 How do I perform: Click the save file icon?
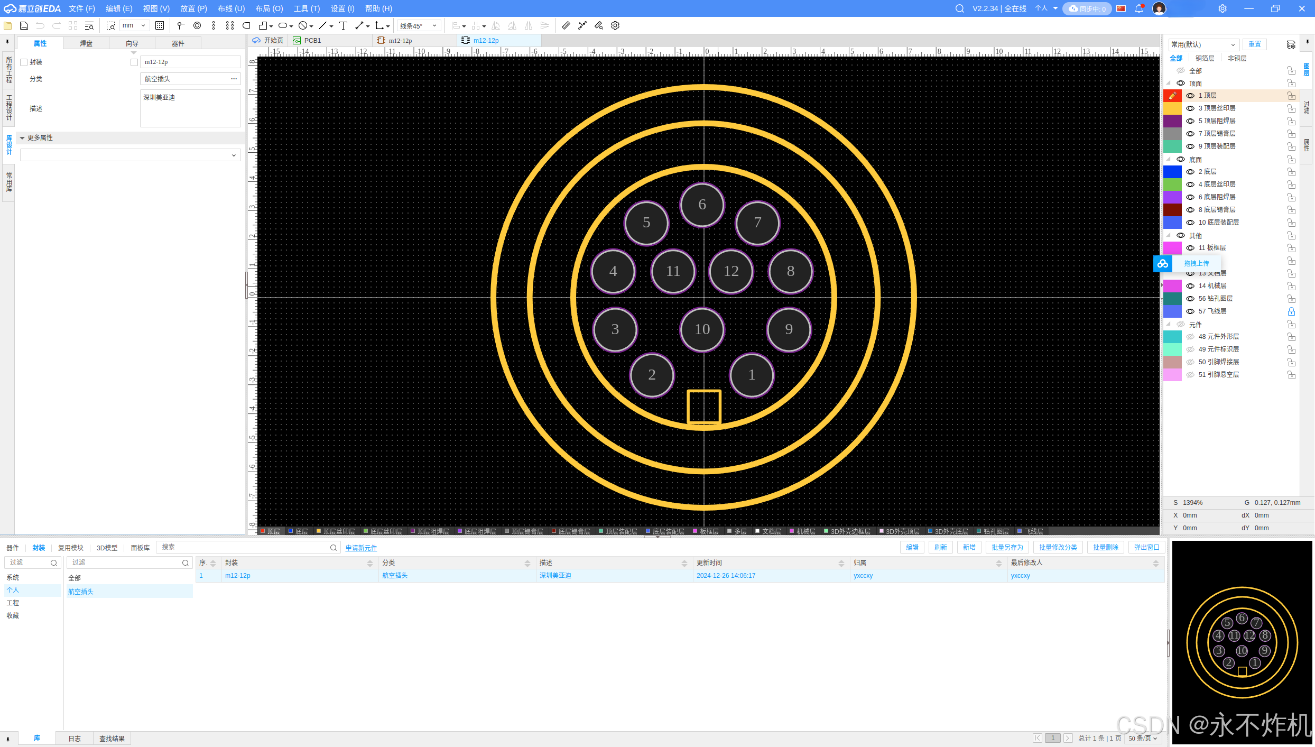pos(24,25)
